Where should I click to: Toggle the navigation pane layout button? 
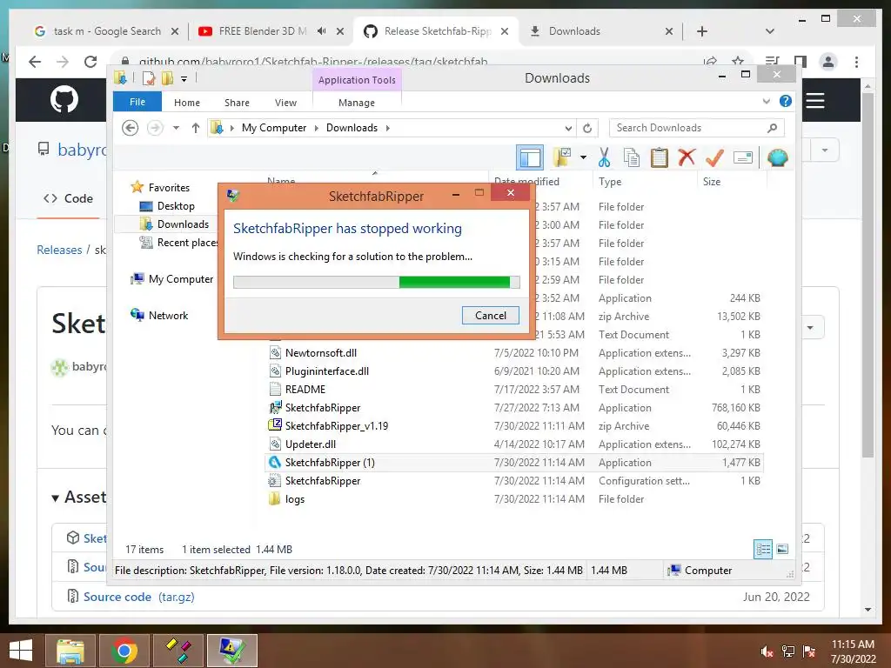tap(530, 157)
